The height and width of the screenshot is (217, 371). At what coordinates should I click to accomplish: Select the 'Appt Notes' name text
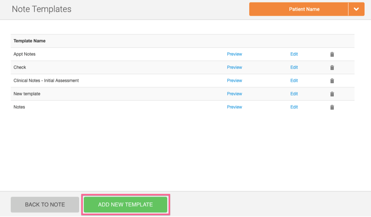click(x=24, y=54)
